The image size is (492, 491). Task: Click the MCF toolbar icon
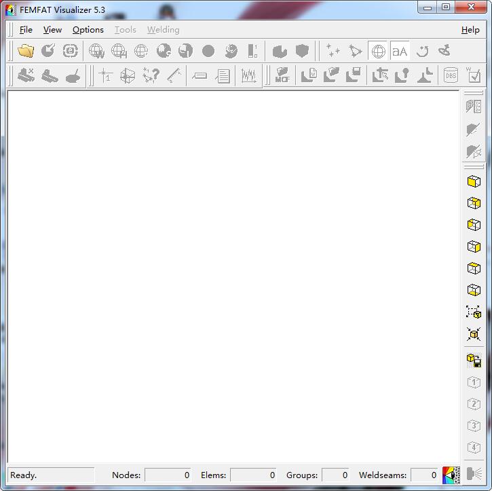[282, 75]
